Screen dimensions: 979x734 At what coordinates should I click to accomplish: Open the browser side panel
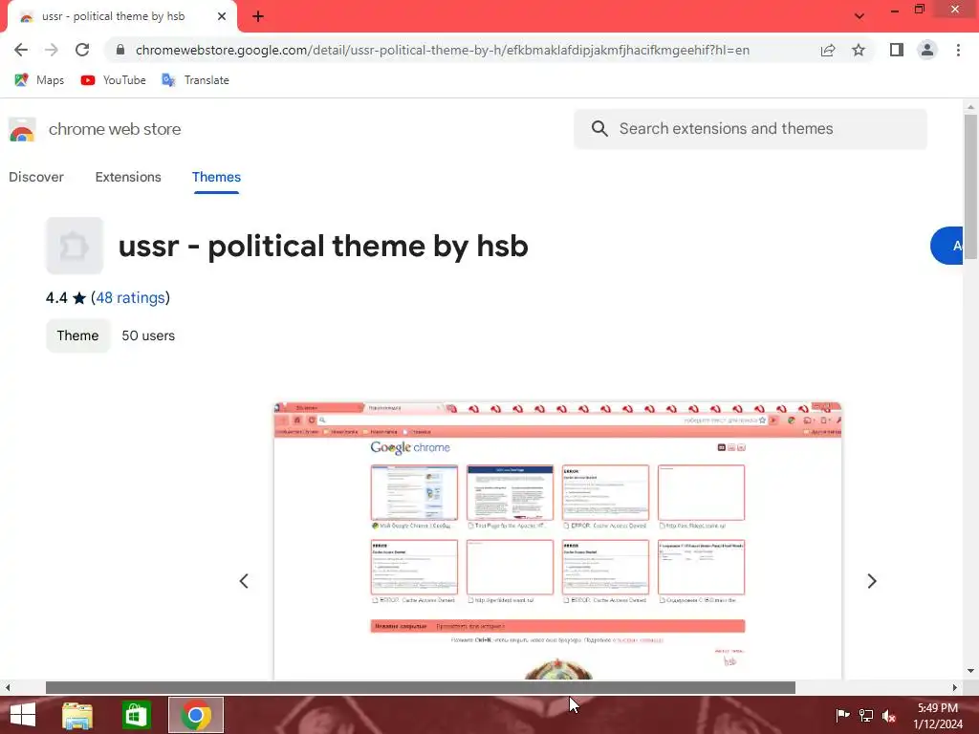point(897,50)
